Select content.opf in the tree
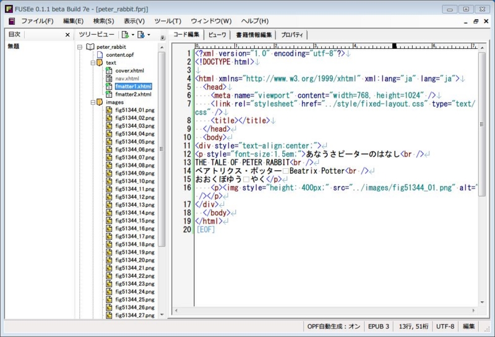Viewport: 495px width, 337px height. 119,55
